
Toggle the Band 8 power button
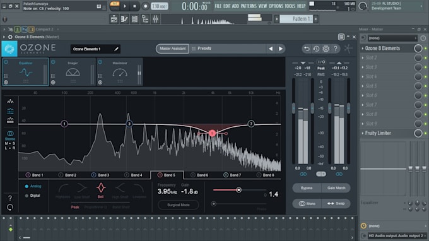(x=259, y=175)
